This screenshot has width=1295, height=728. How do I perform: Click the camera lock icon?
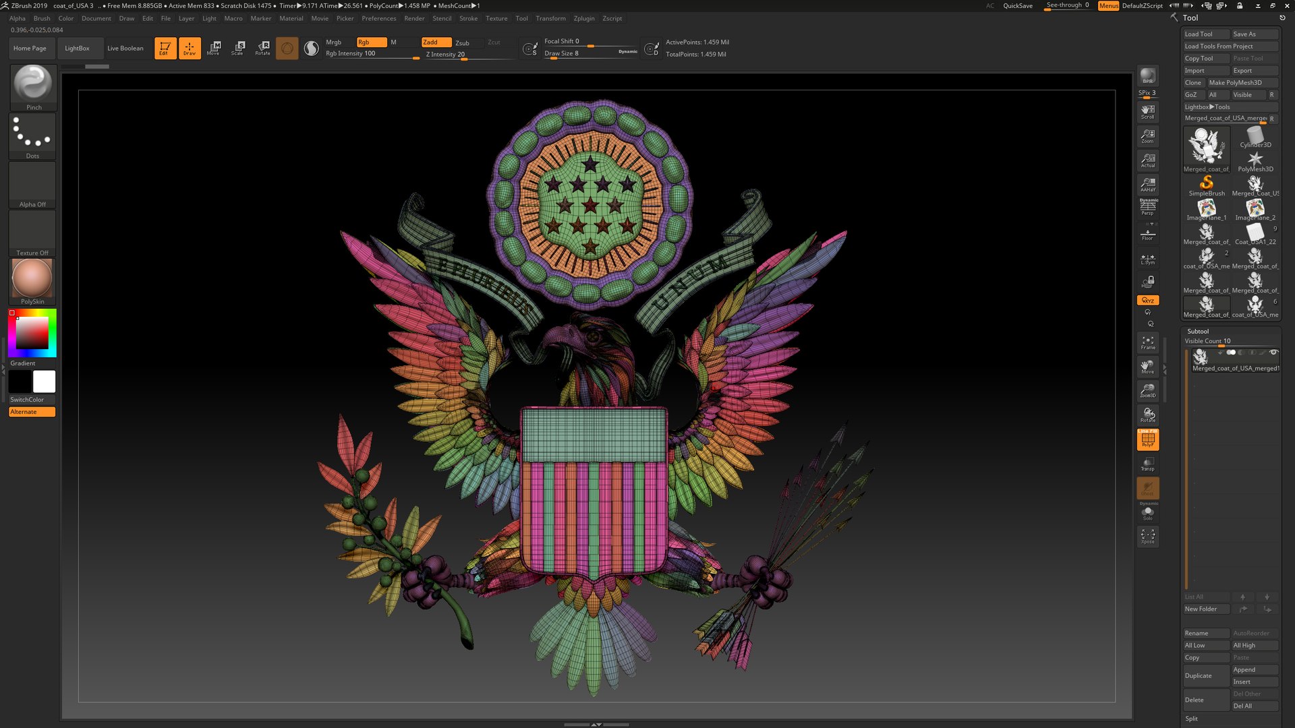coord(1148,281)
